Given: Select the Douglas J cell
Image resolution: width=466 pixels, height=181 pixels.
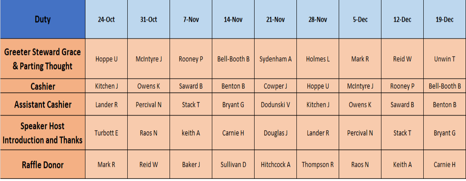Looking at the screenshot, I should tap(275, 133).
